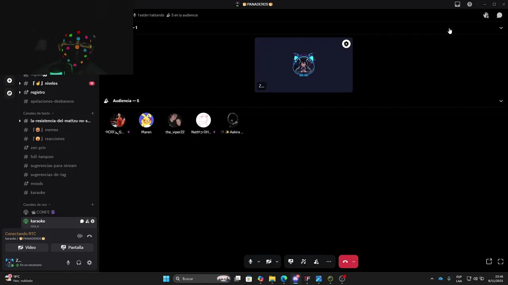508x285 pixels.
Task: Toggle microphone mute in user panel
Action: pyautogui.click(x=68, y=262)
